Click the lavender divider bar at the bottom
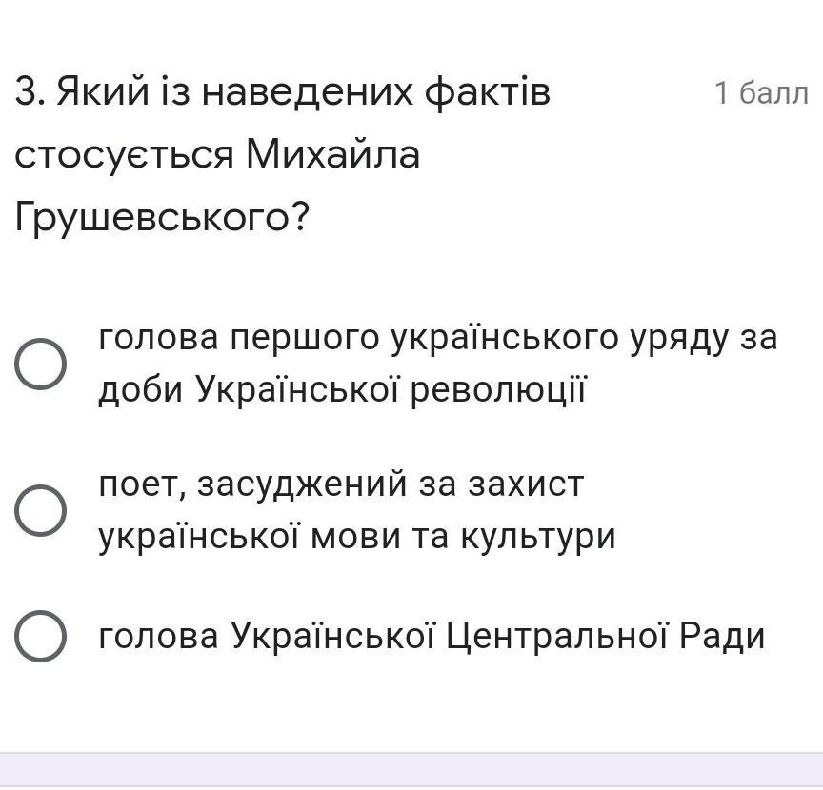 coord(411,769)
